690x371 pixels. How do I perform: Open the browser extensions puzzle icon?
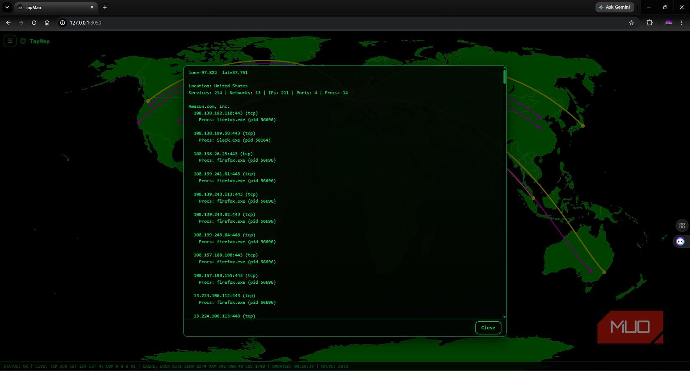tap(649, 23)
